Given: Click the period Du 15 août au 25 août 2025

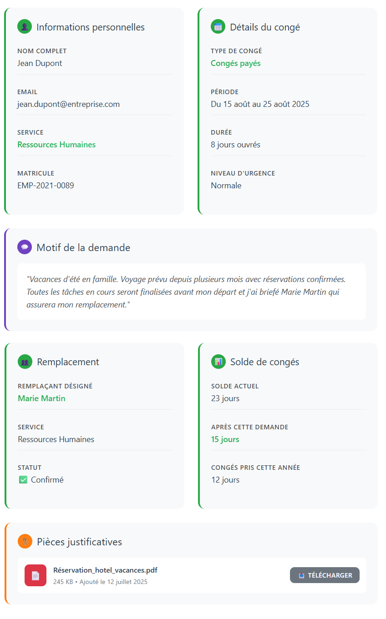Looking at the screenshot, I should (x=260, y=104).
